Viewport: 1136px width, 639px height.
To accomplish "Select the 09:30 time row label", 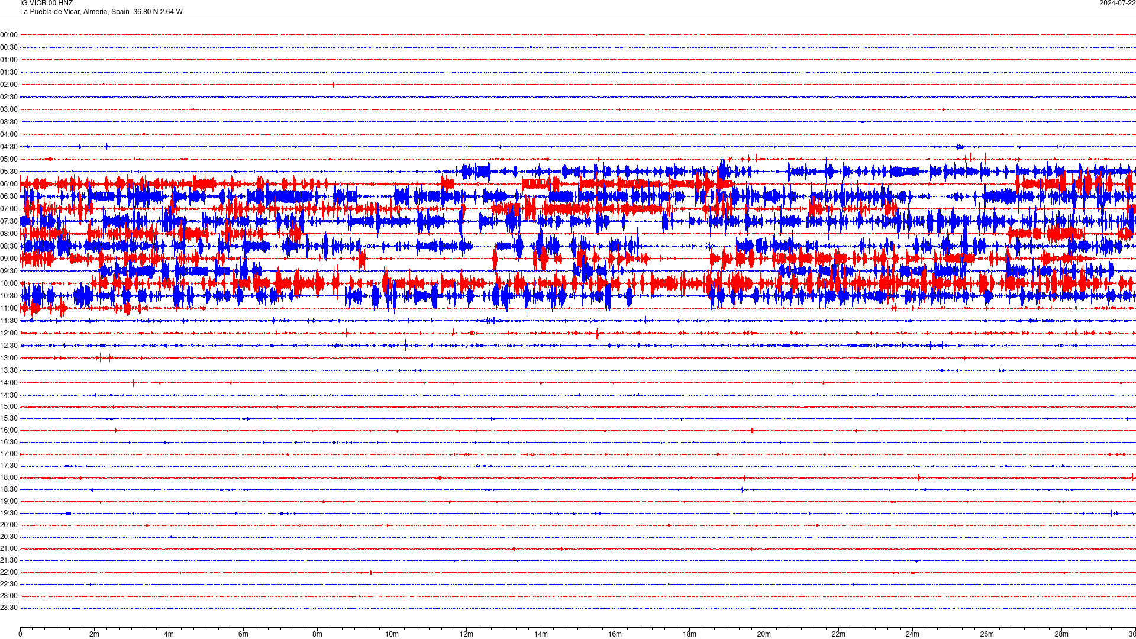I will pyautogui.click(x=9, y=271).
